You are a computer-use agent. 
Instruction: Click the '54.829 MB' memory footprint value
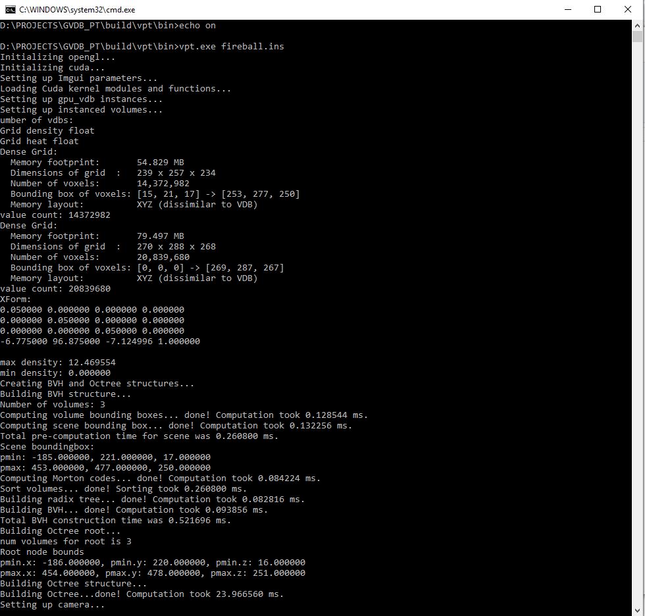[160, 163]
